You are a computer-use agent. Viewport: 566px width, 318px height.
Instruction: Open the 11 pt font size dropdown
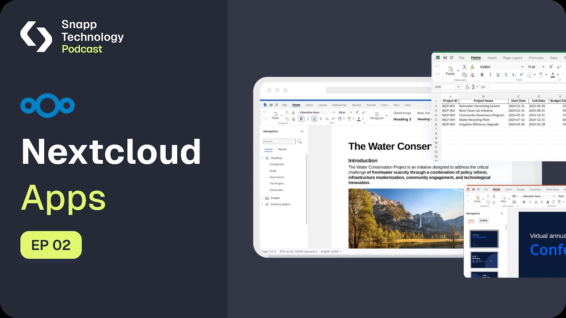(543, 67)
